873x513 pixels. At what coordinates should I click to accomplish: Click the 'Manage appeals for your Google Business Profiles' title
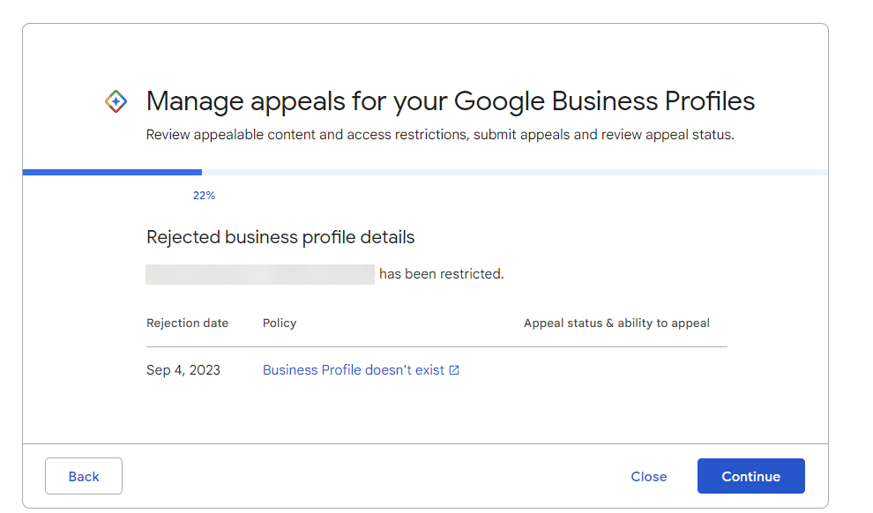[450, 101]
